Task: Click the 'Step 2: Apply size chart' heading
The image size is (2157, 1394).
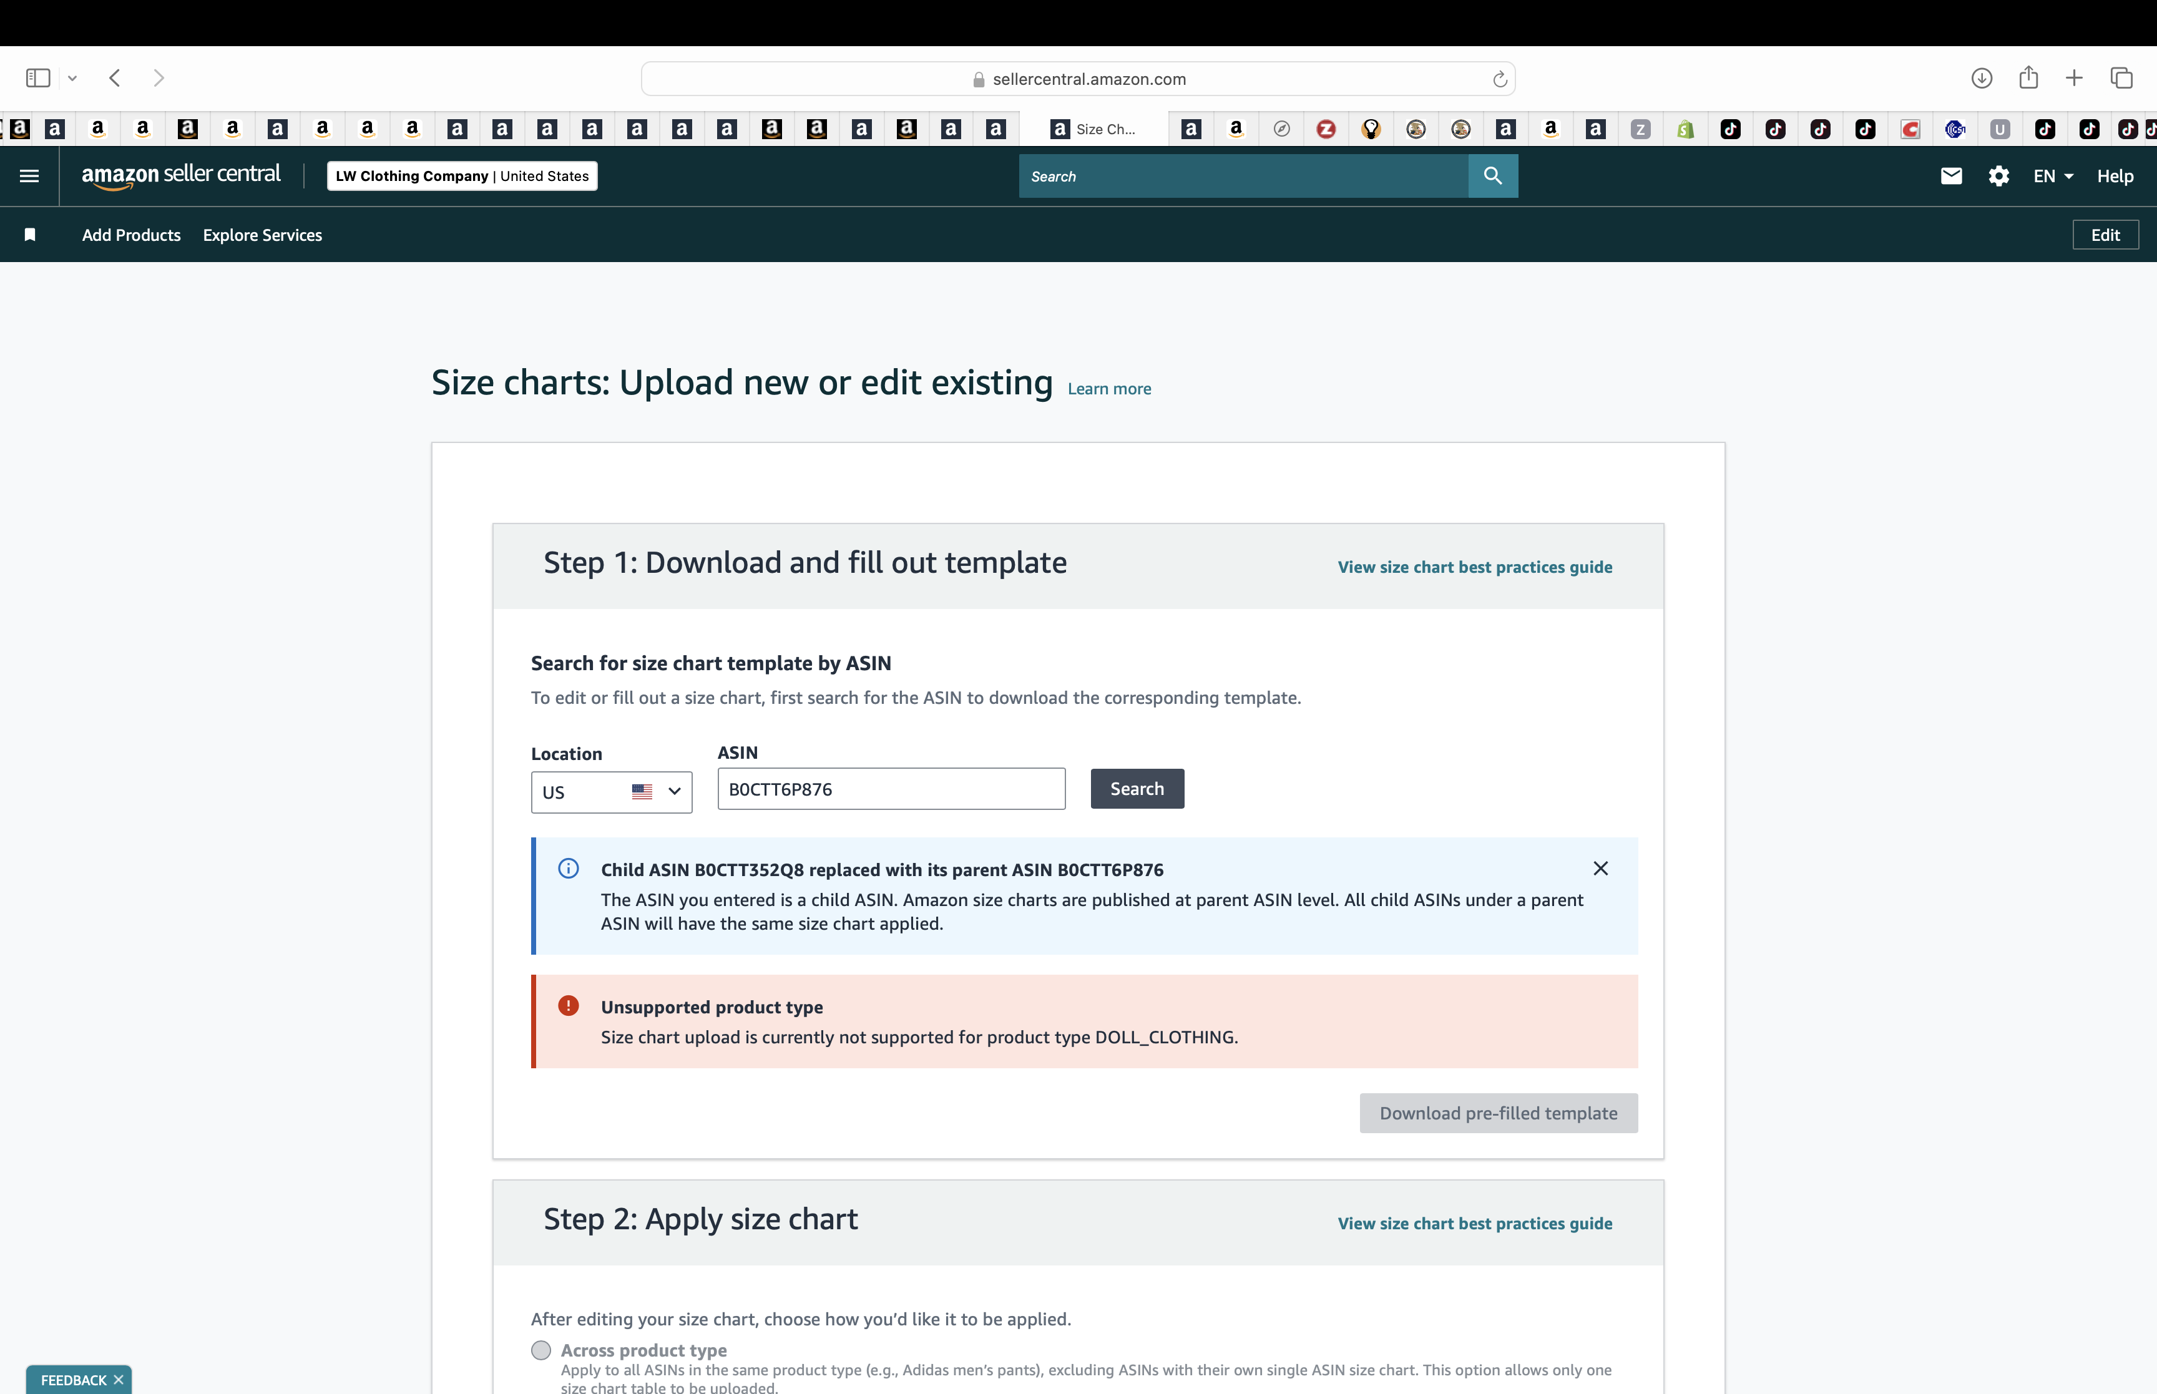Action: click(x=701, y=1219)
